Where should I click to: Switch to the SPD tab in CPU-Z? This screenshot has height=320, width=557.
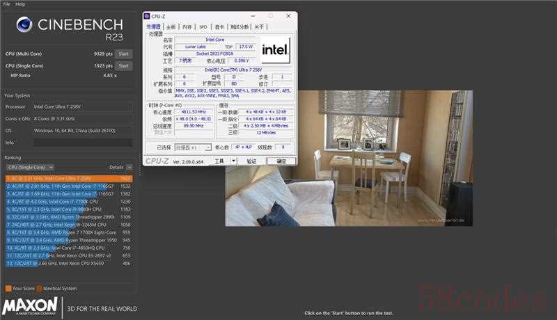click(x=203, y=26)
